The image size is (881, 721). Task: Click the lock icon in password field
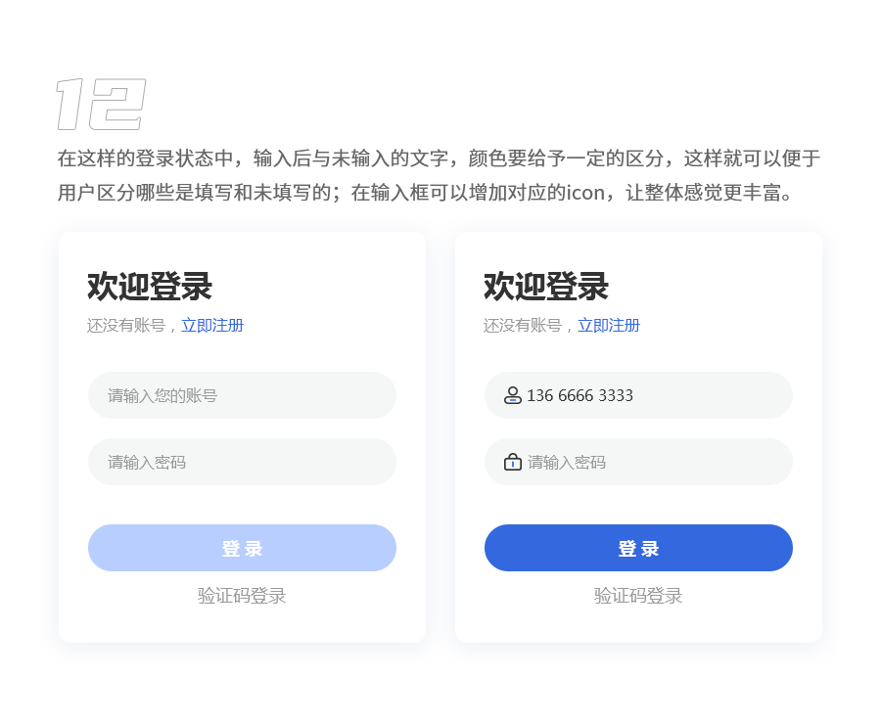512,462
